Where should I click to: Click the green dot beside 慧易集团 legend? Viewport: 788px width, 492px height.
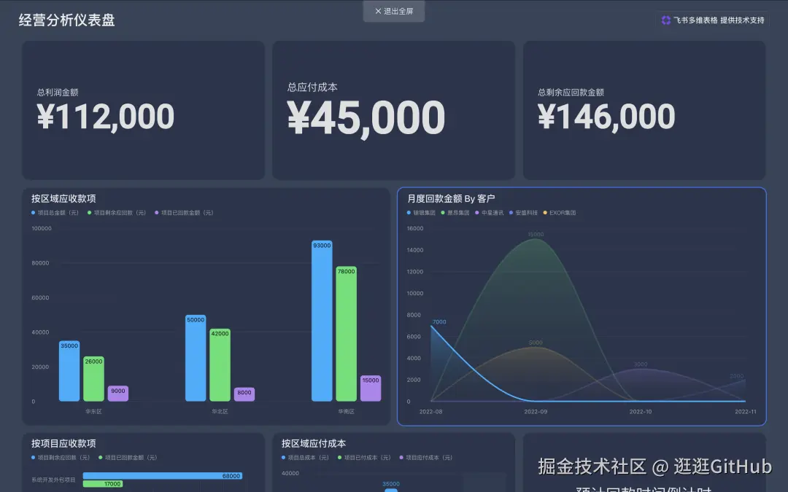pyautogui.click(x=442, y=211)
